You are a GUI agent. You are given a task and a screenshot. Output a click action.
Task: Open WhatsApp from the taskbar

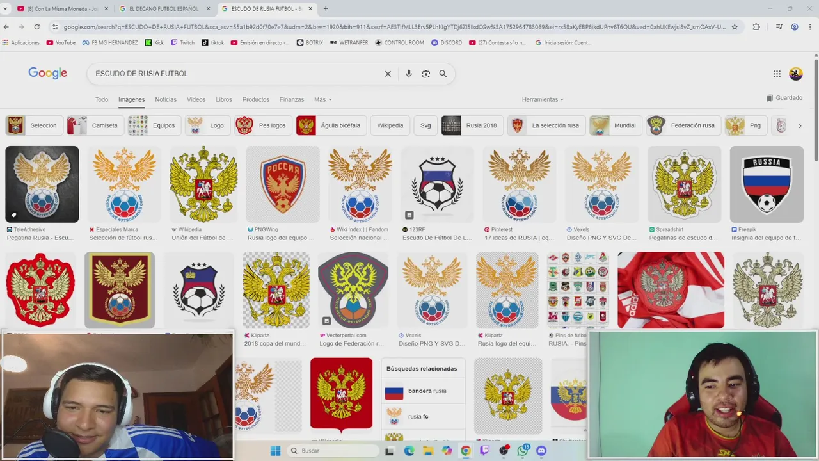point(523,451)
